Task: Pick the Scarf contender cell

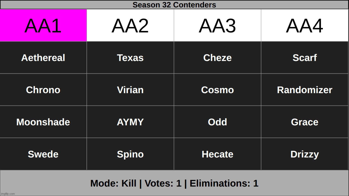Action: tap(305, 57)
